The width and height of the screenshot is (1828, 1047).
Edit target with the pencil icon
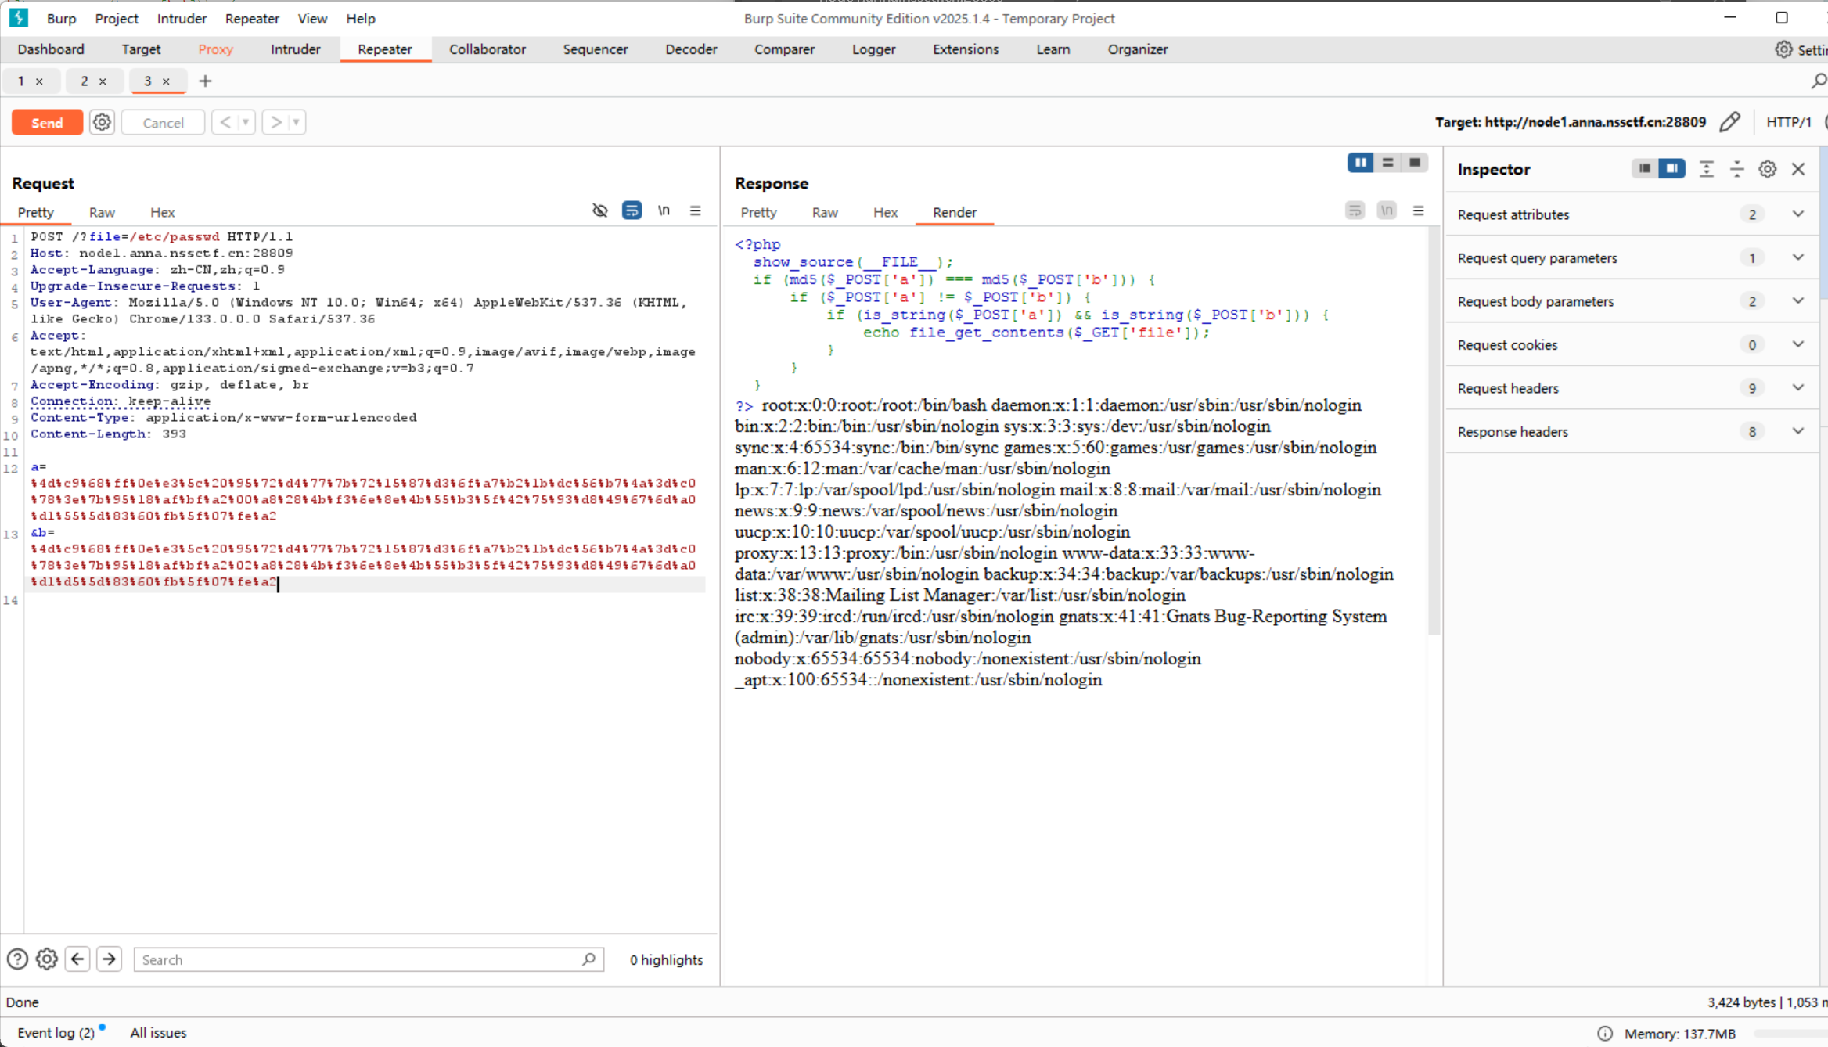pos(1729,122)
